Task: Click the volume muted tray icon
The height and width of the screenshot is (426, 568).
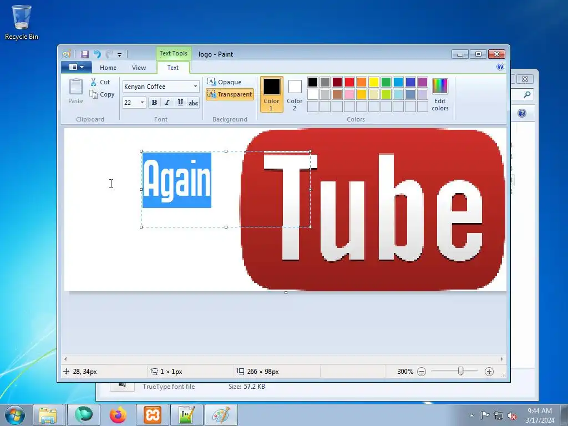Action: (x=512, y=416)
